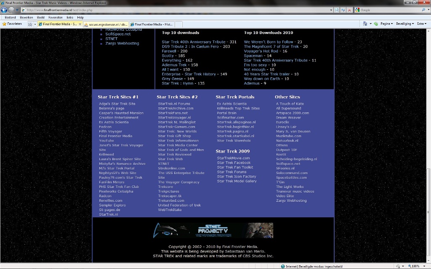Click the browser Back arrow button
The width and height of the screenshot is (431, 269).
click(x=4, y=10)
